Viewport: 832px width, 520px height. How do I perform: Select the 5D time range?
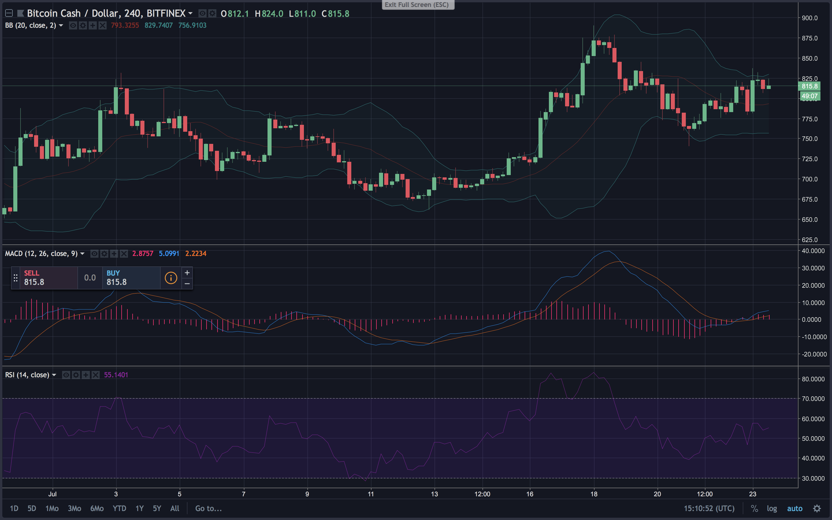[31, 508]
